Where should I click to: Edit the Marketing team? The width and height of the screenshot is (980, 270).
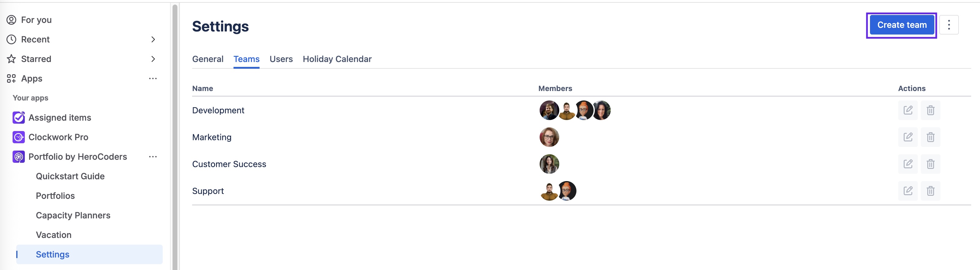908,137
